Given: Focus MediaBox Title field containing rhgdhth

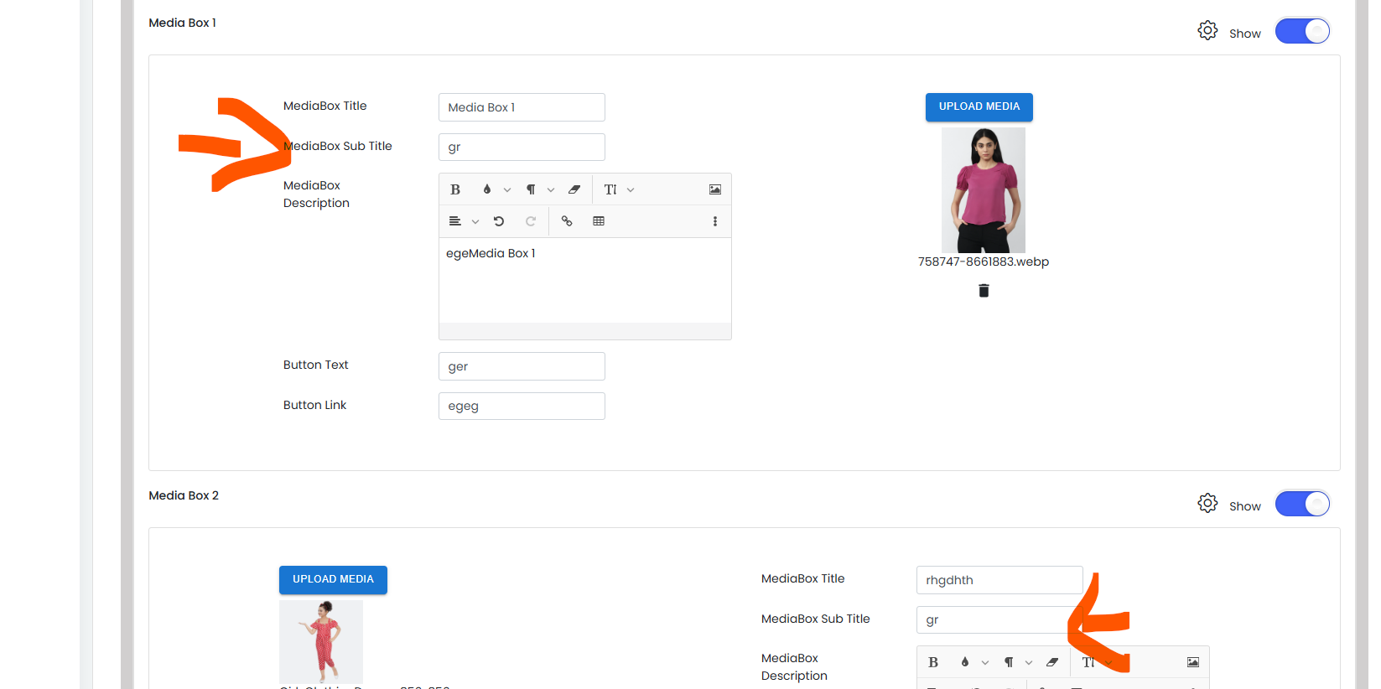Looking at the screenshot, I should (999, 580).
